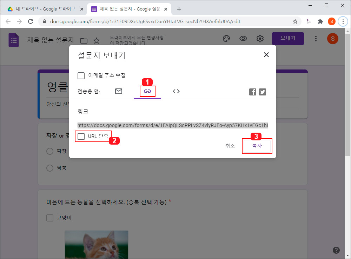The image size is (351, 259).
Task: Click the form link URL field
Action: pyautogui.click(x=173, y=125)
